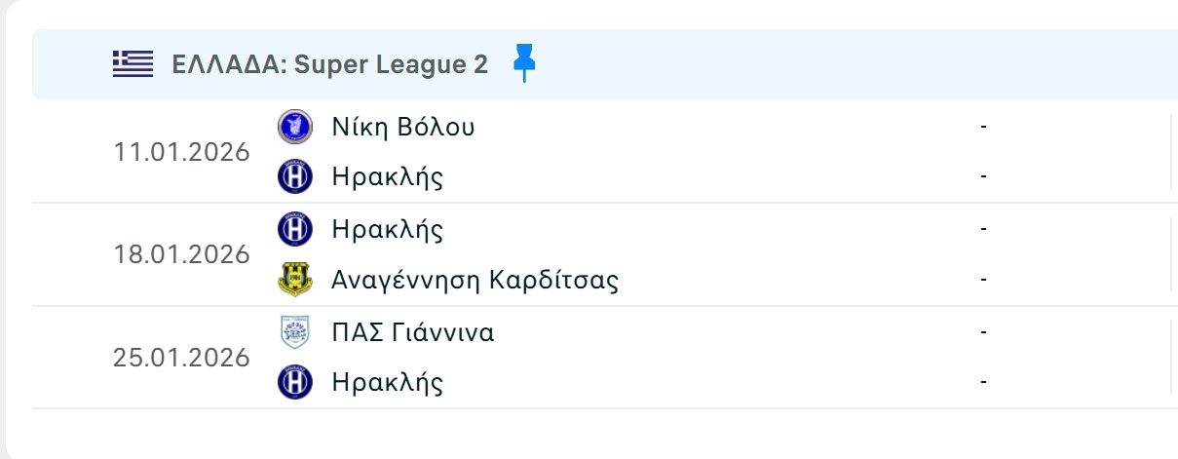This screenshot has height=459, width=1178.
Task: Unpin the Super League 2 league
Action: [524, 64]
